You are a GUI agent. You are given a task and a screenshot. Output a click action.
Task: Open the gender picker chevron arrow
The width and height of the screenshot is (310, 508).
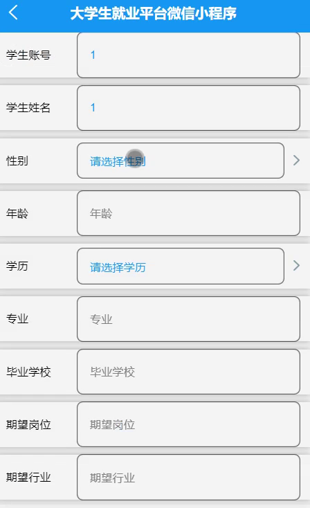296,161
